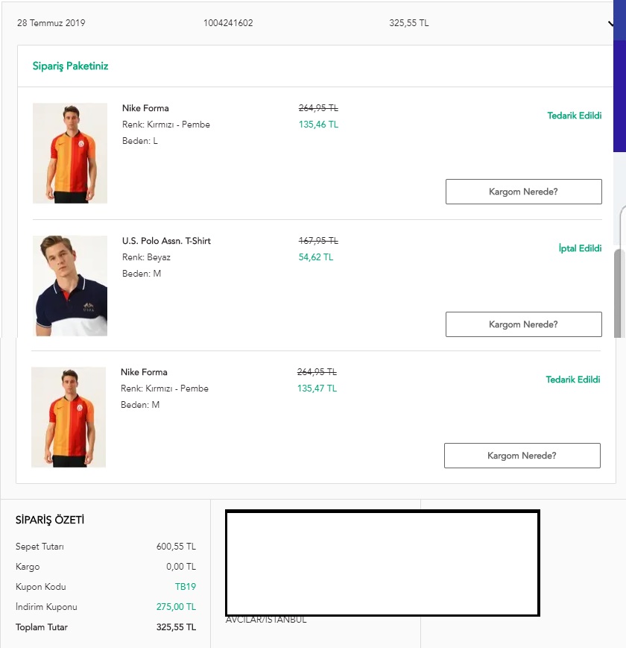Click struck-through 264,95 TL on Nike Forma L
Screen dimensions: 626x648
pos(318,108)
